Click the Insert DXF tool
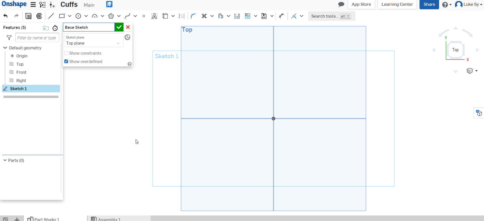 (x=264, y=16)
